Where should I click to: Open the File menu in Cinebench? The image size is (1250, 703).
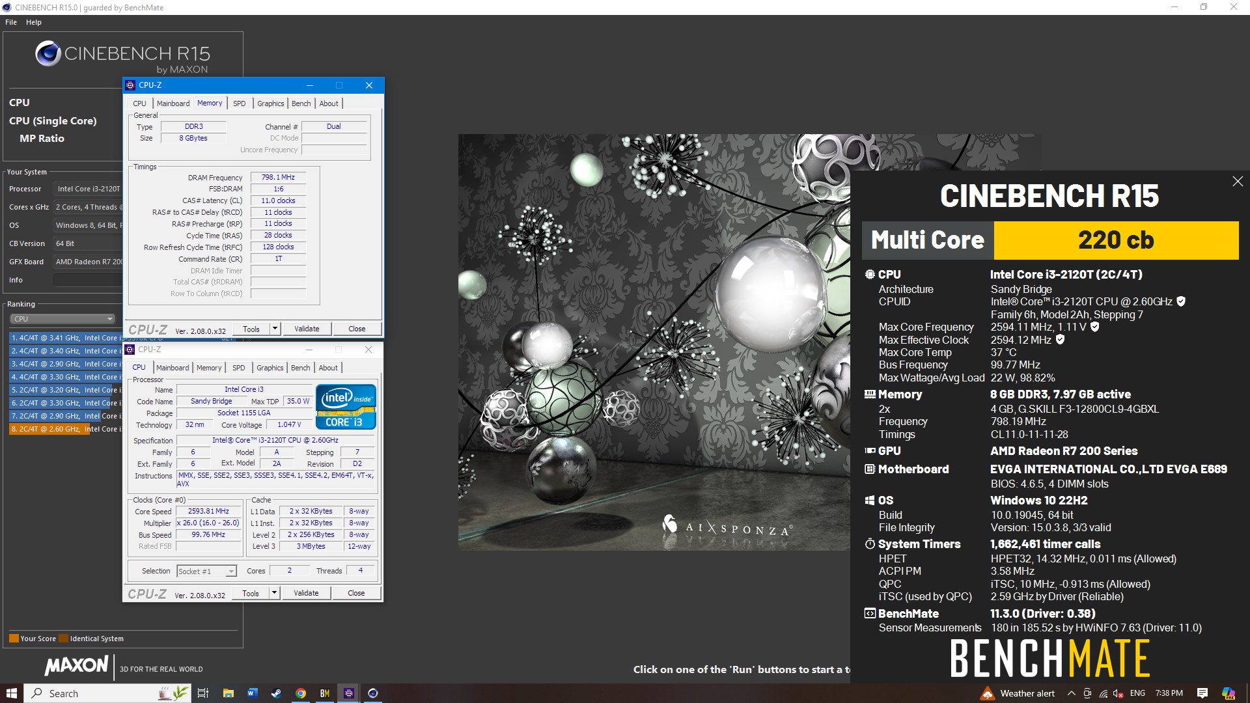pos(11,22)
